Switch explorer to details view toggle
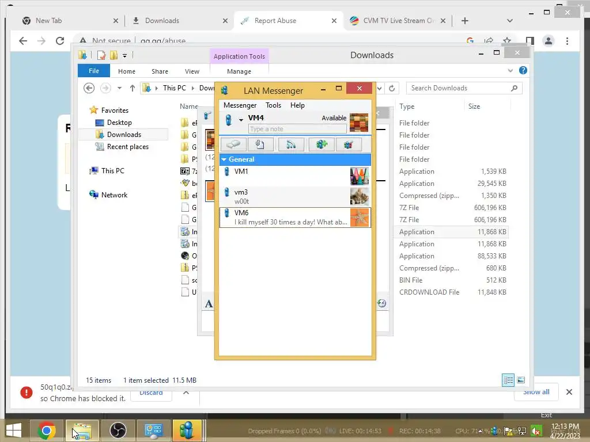Image resolution: width=590 pixels, height=442 pixels. (x=508, y=380)
